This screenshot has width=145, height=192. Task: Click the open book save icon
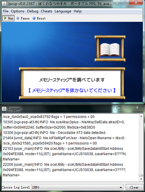click(110, 50)
